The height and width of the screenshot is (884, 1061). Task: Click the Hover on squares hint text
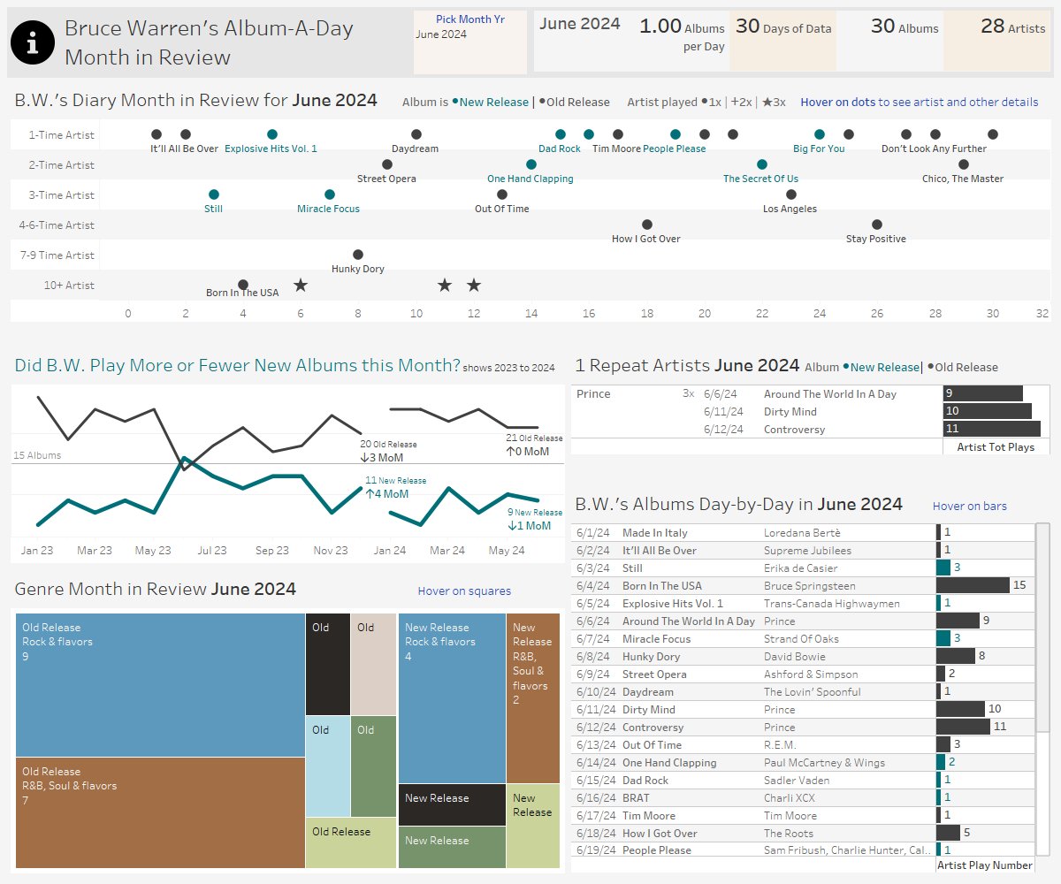464,591
